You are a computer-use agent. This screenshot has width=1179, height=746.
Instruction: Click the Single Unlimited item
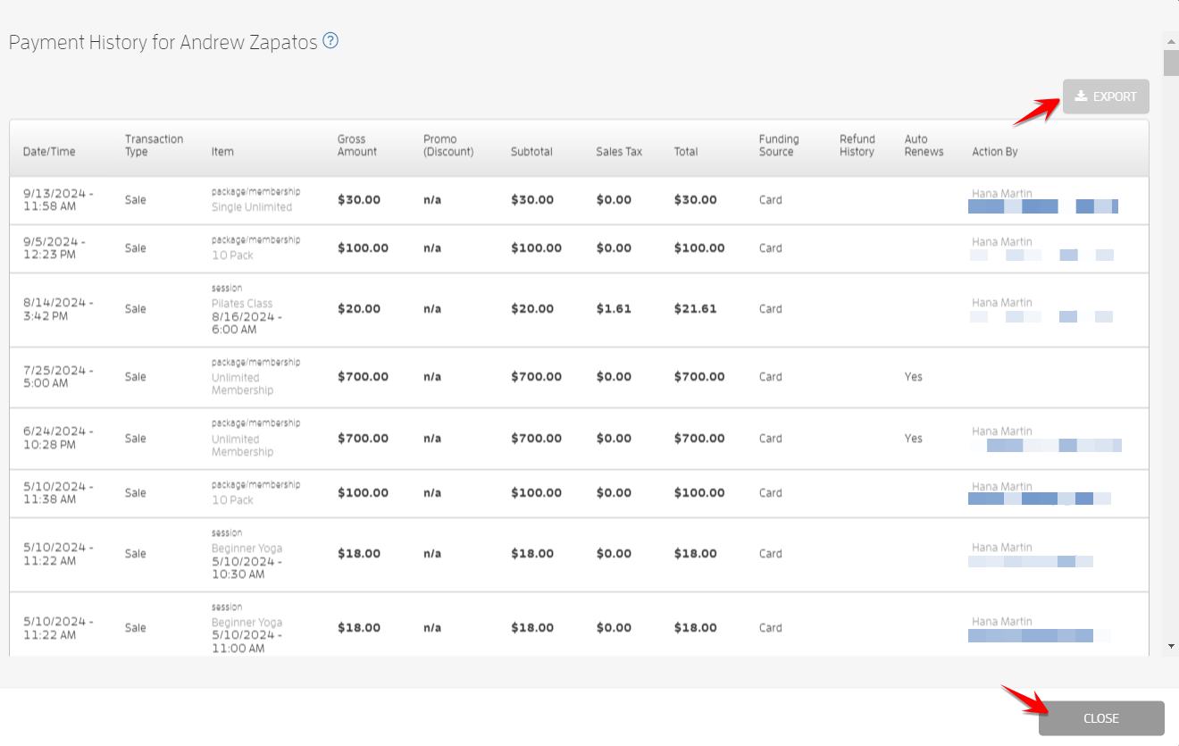pyautogui.click(x=252, y=207)
